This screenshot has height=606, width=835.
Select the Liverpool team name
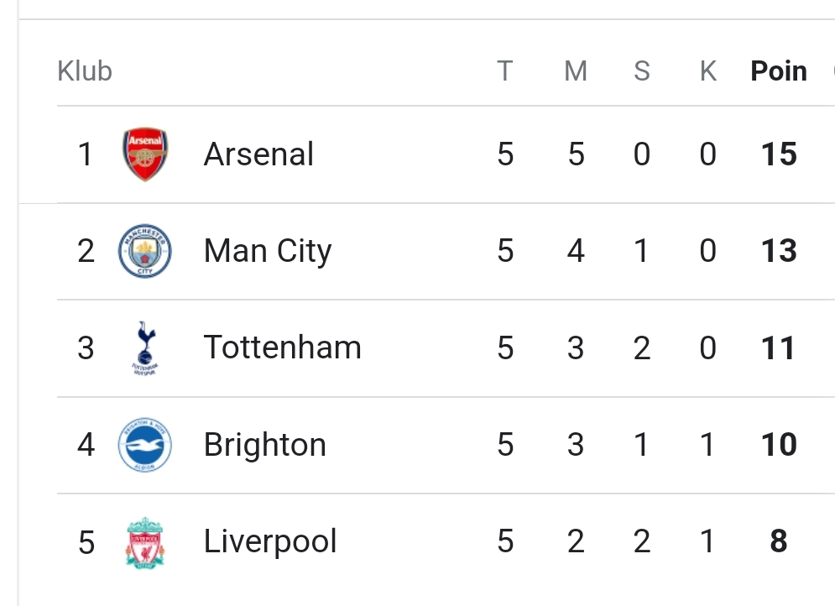(270, 541)
